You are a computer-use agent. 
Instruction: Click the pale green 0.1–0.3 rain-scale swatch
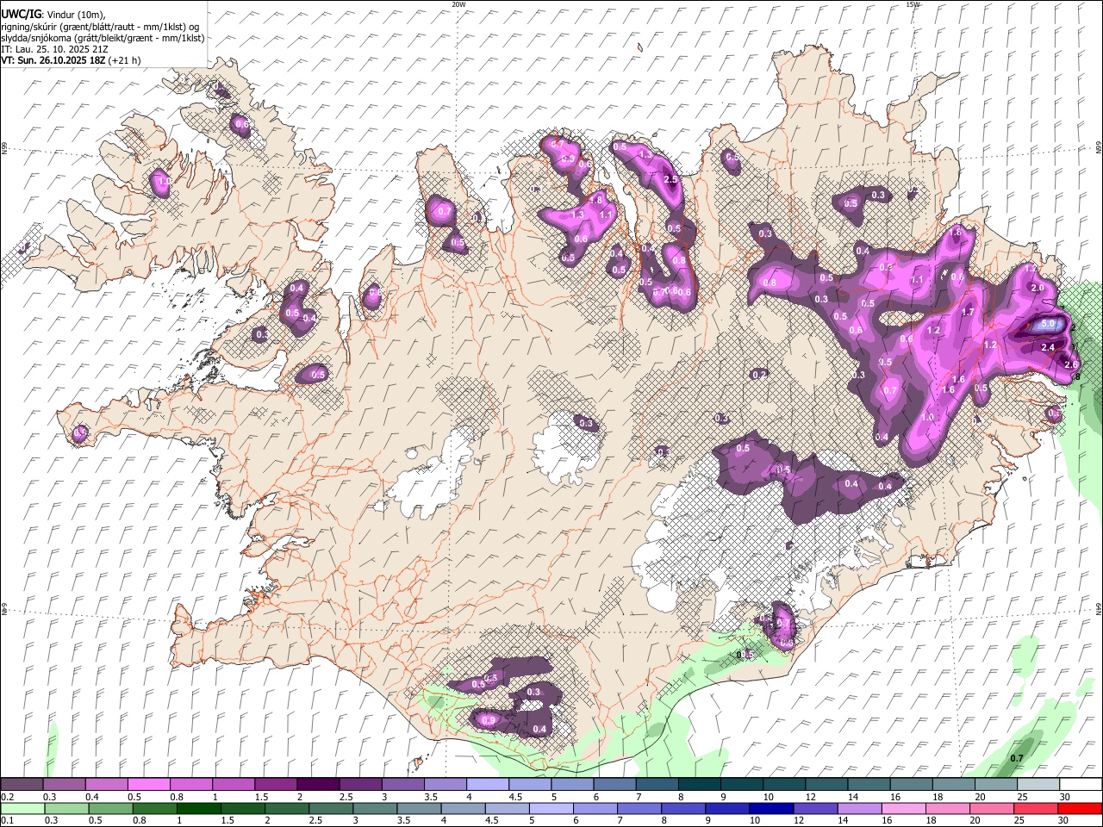pos(22,808)
